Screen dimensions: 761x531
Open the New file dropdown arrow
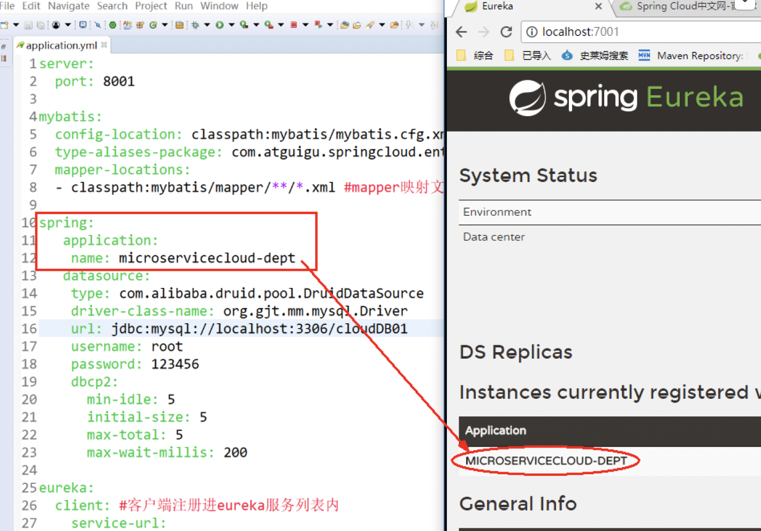[16, 25]
